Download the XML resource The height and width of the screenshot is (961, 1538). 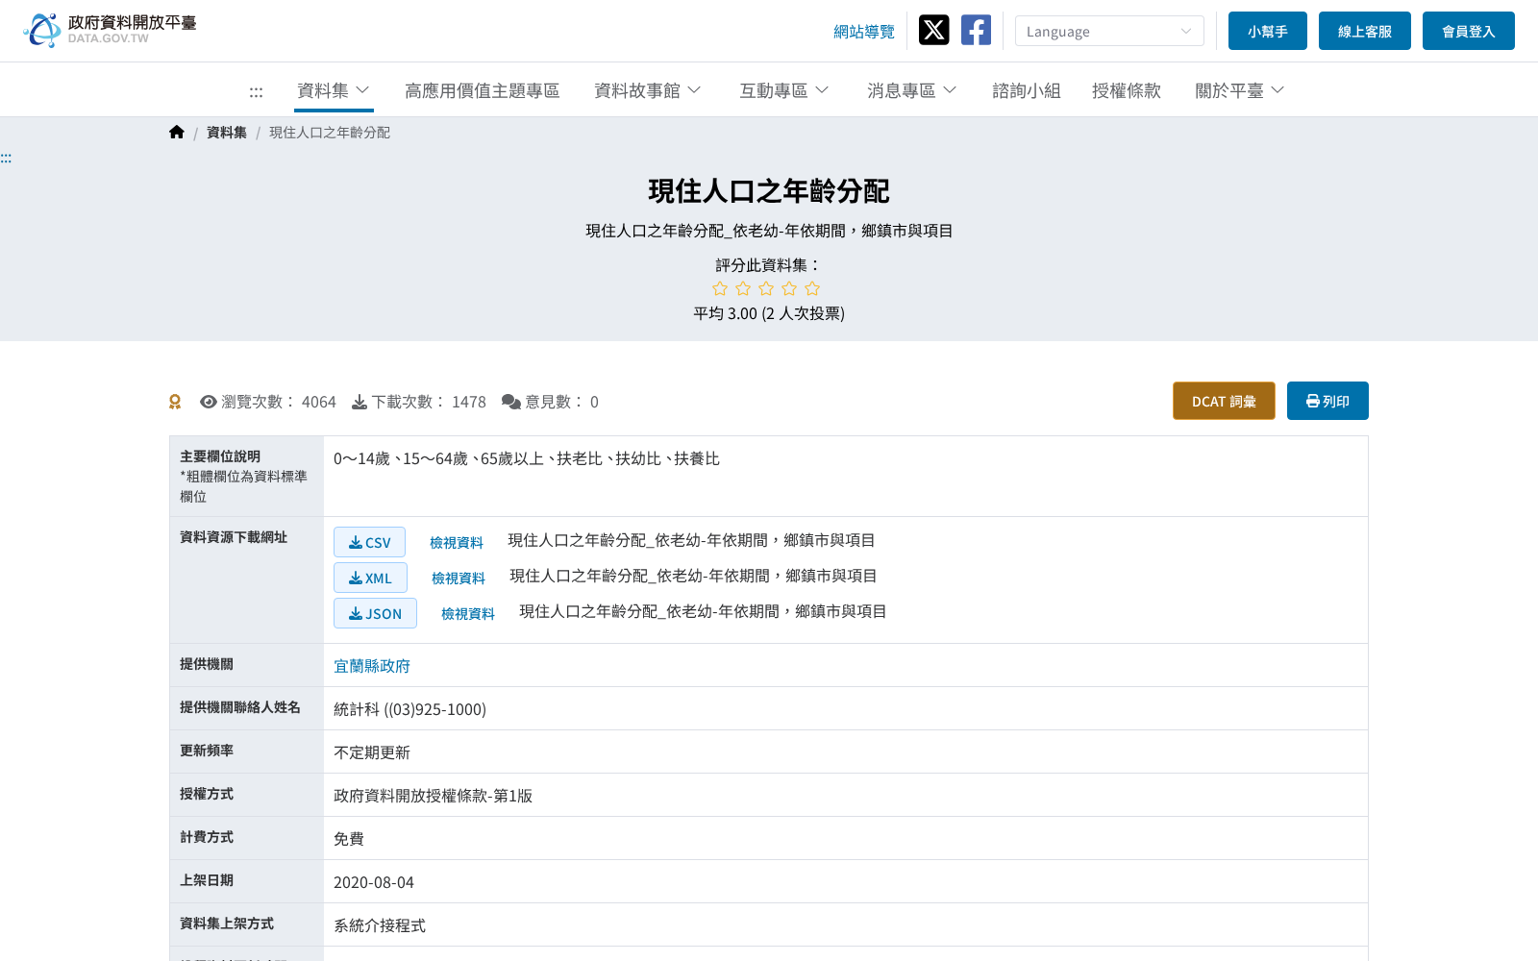tap(370, 578)
